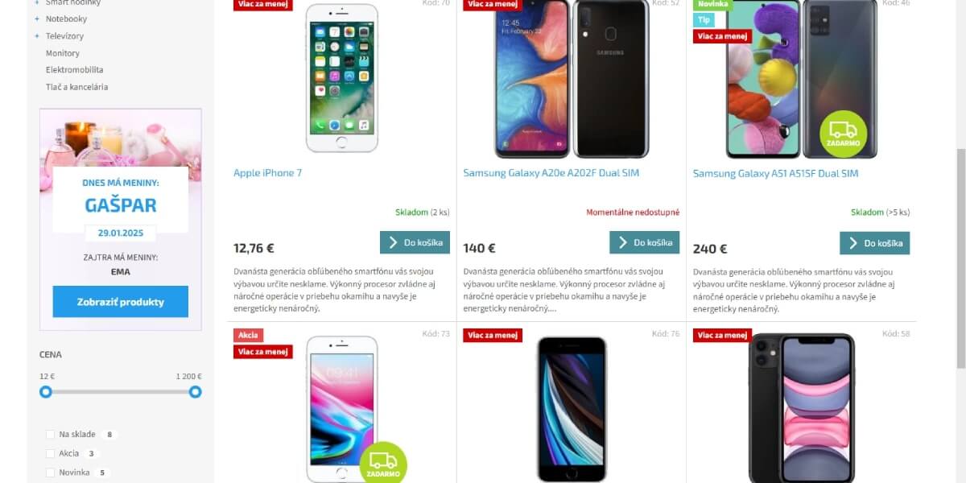Expand the Televízory category plus sign
The height and width of the screenshot is (483, 966).
point(37,36)
